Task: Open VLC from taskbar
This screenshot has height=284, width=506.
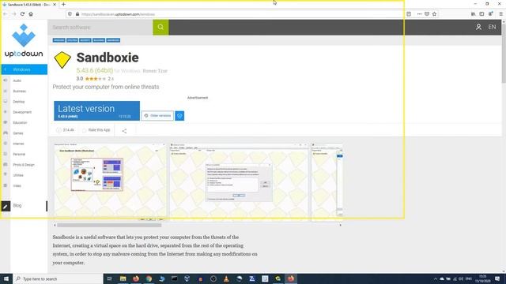Action: coord(226,278)
